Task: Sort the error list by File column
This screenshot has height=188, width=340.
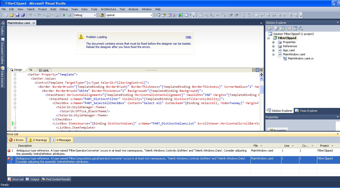Action: [x=266, y=146]
